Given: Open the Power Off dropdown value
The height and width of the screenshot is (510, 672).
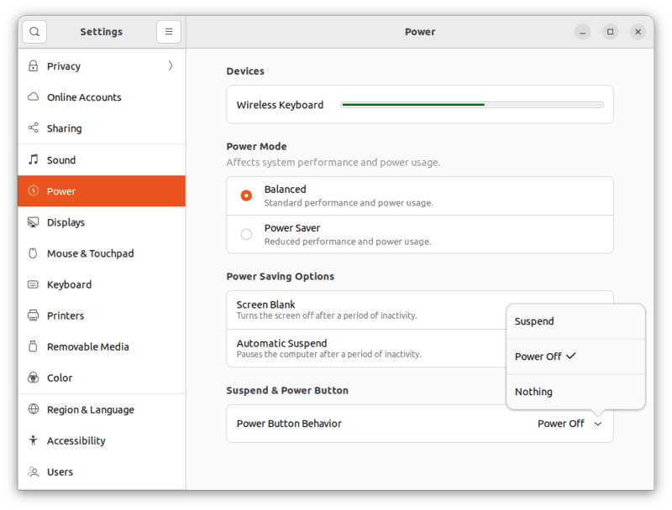Looking at the screenshot, I should pos(561,424).
